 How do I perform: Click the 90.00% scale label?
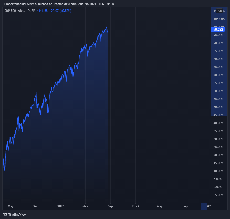(218, 43)
